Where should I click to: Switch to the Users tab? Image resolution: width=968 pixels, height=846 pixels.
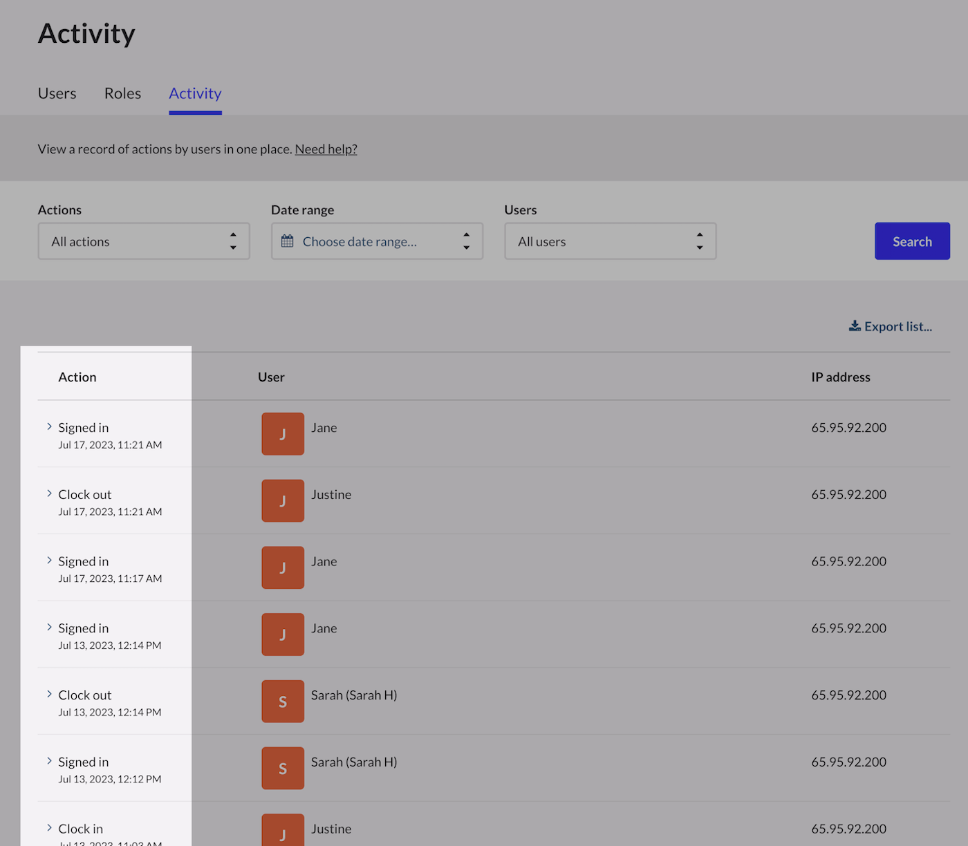coord(57,93)
